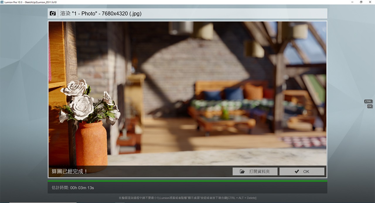Click the ESC key indicator badge
The image size is (375, 203).
370,106
